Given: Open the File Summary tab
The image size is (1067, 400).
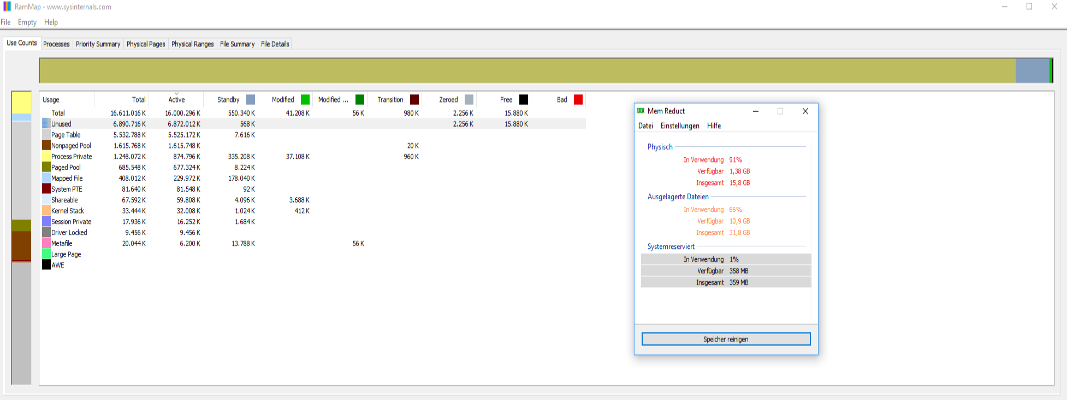Looking at the screenshot, I should (237, 44).
